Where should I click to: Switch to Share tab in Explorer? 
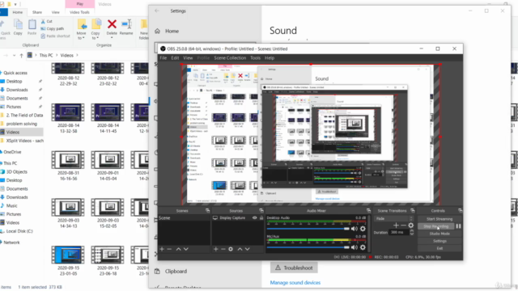[37, 12]
